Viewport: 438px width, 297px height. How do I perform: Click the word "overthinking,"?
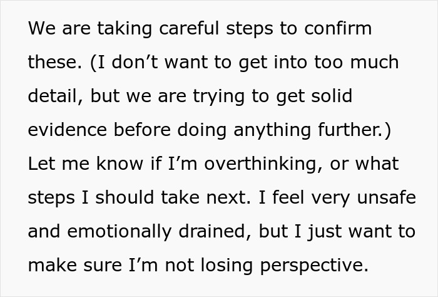[x=263, y=165]
